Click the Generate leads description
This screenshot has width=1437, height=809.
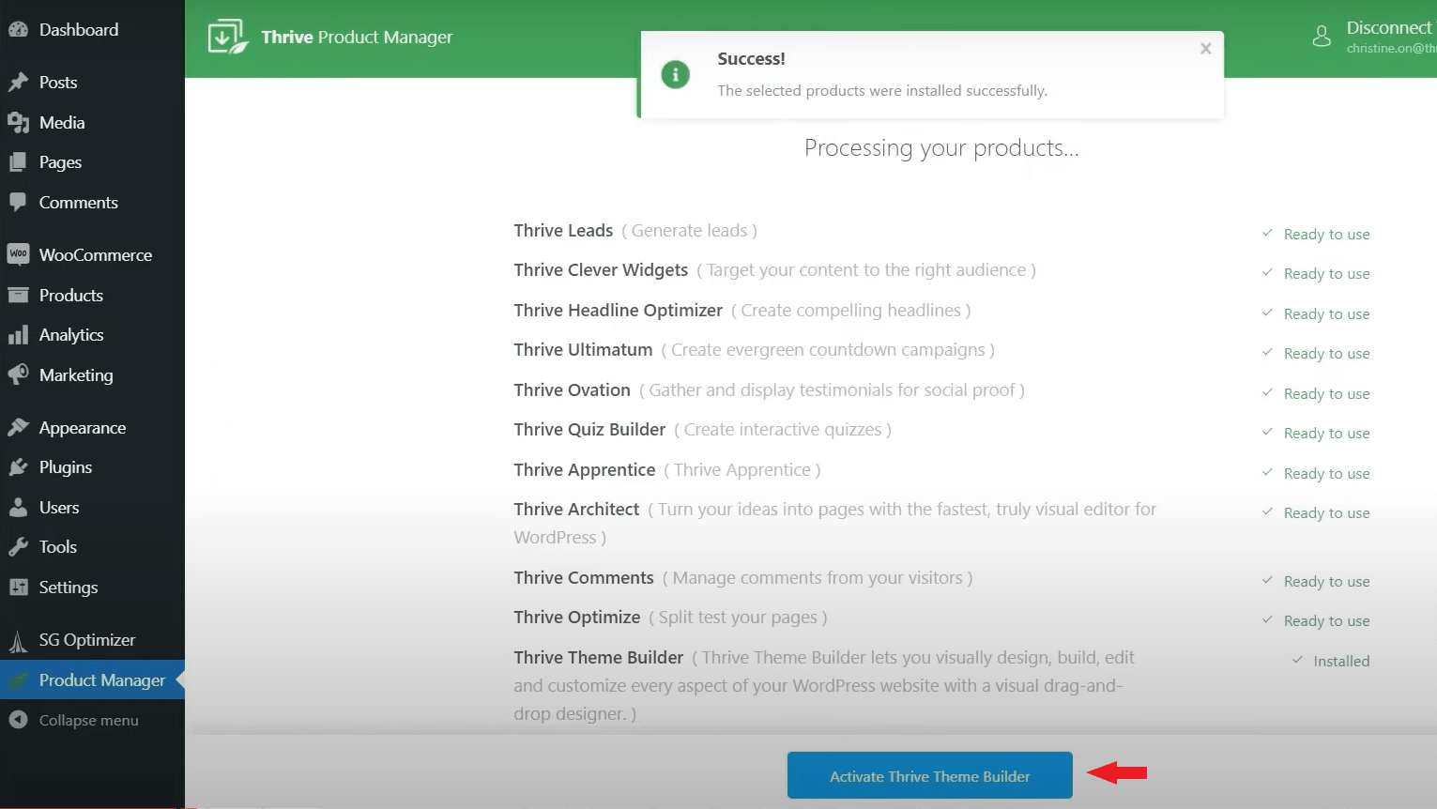(689, 231)
